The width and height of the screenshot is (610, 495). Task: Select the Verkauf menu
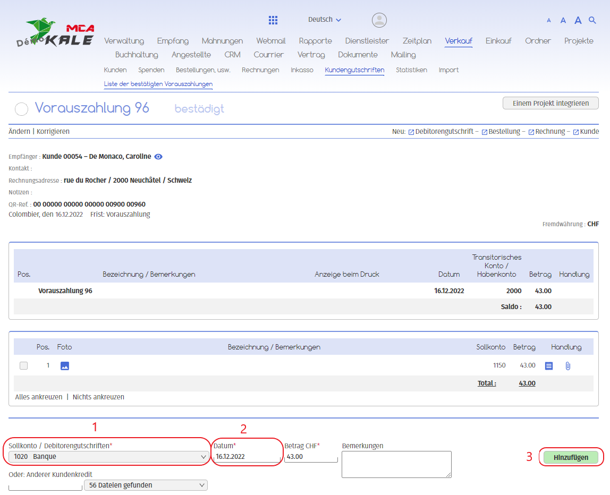coord(459,41)
